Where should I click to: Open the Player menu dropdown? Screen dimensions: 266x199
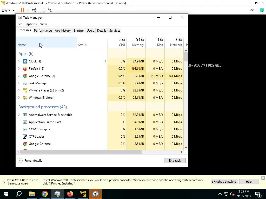click(x=8, y=10)
